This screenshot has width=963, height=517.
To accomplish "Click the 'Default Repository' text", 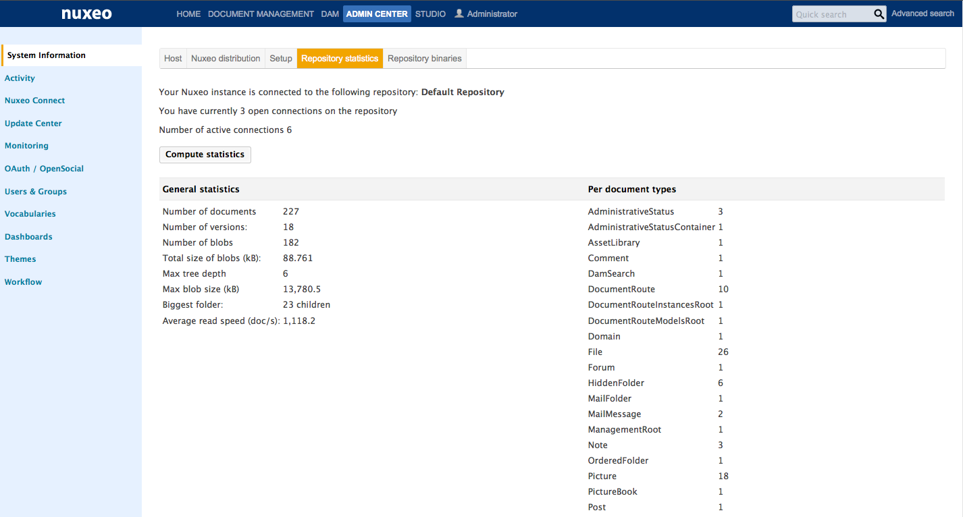I will pos(463,92).
